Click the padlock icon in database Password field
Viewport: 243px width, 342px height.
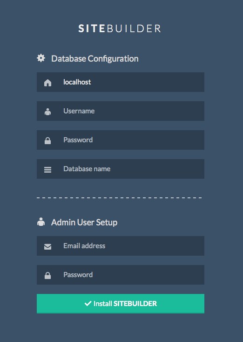47,141
